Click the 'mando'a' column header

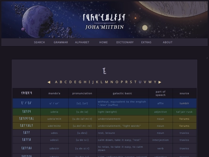(54, 93)
